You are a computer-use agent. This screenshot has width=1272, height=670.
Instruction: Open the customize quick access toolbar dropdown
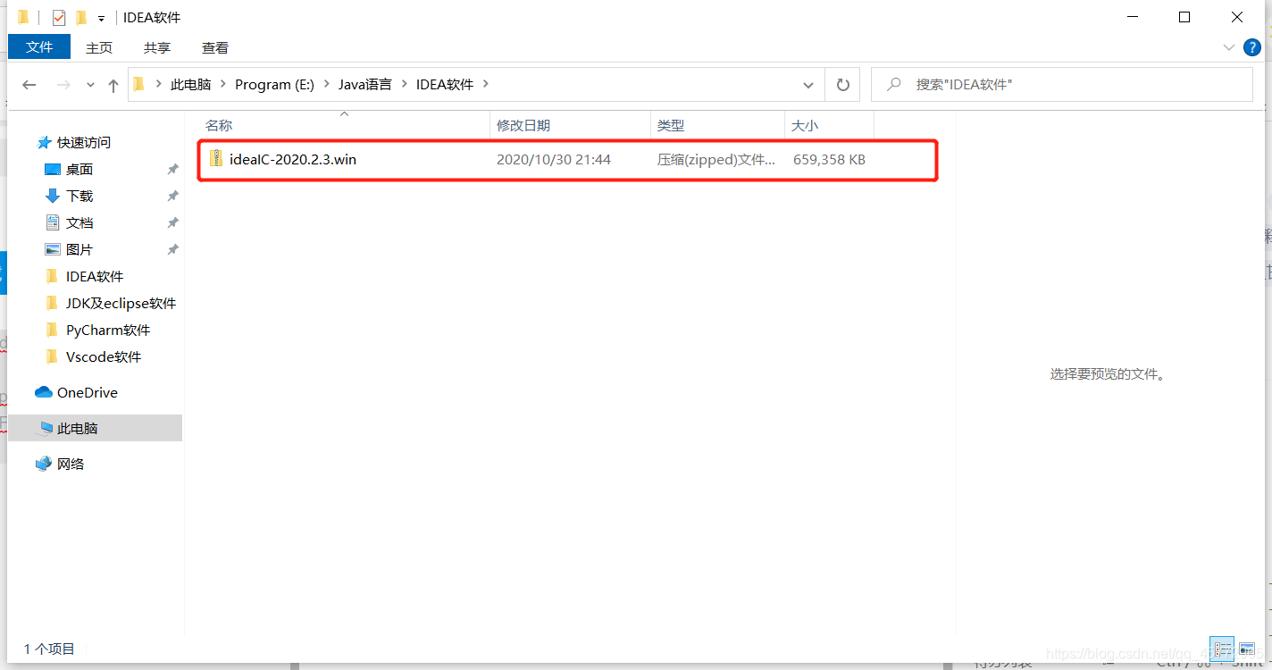pos(101,18)
